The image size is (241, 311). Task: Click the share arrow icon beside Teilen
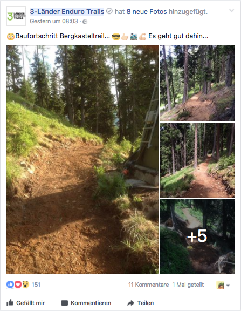(130, 303)
